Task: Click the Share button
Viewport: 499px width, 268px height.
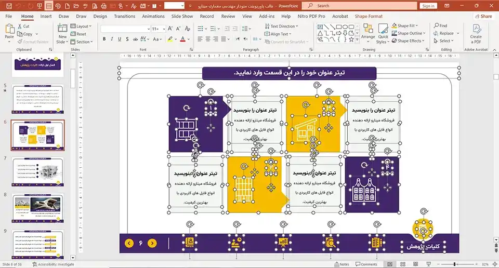Action: click(x=483, y=16)
